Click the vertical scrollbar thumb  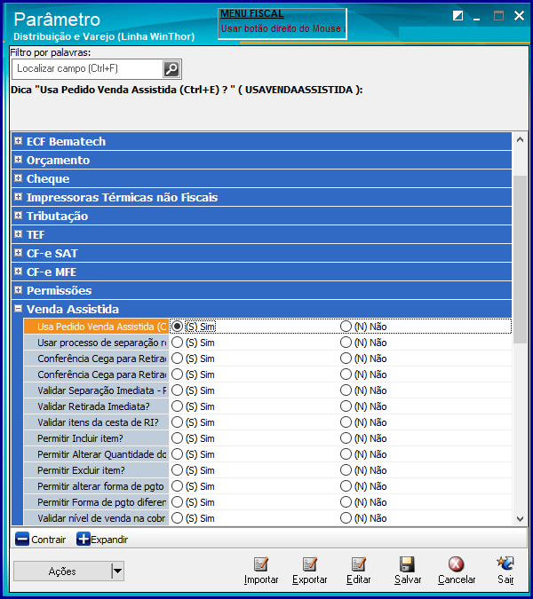(x=520, y=259)
